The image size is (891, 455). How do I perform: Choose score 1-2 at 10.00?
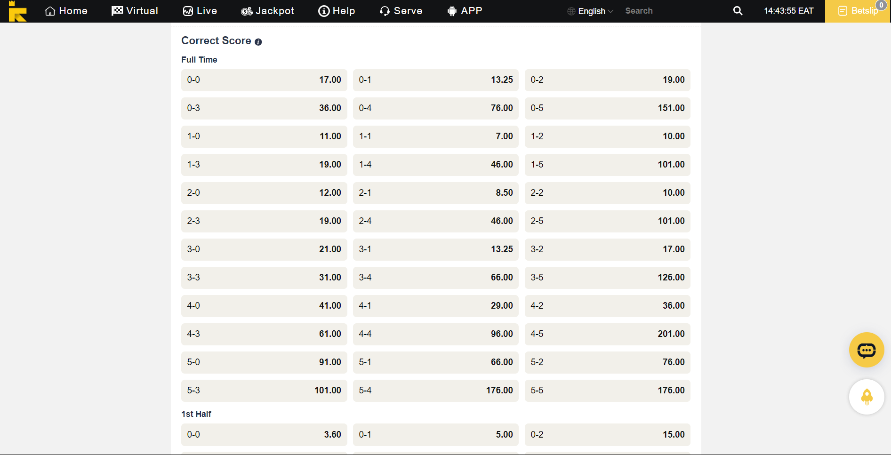tap(608, 136)
